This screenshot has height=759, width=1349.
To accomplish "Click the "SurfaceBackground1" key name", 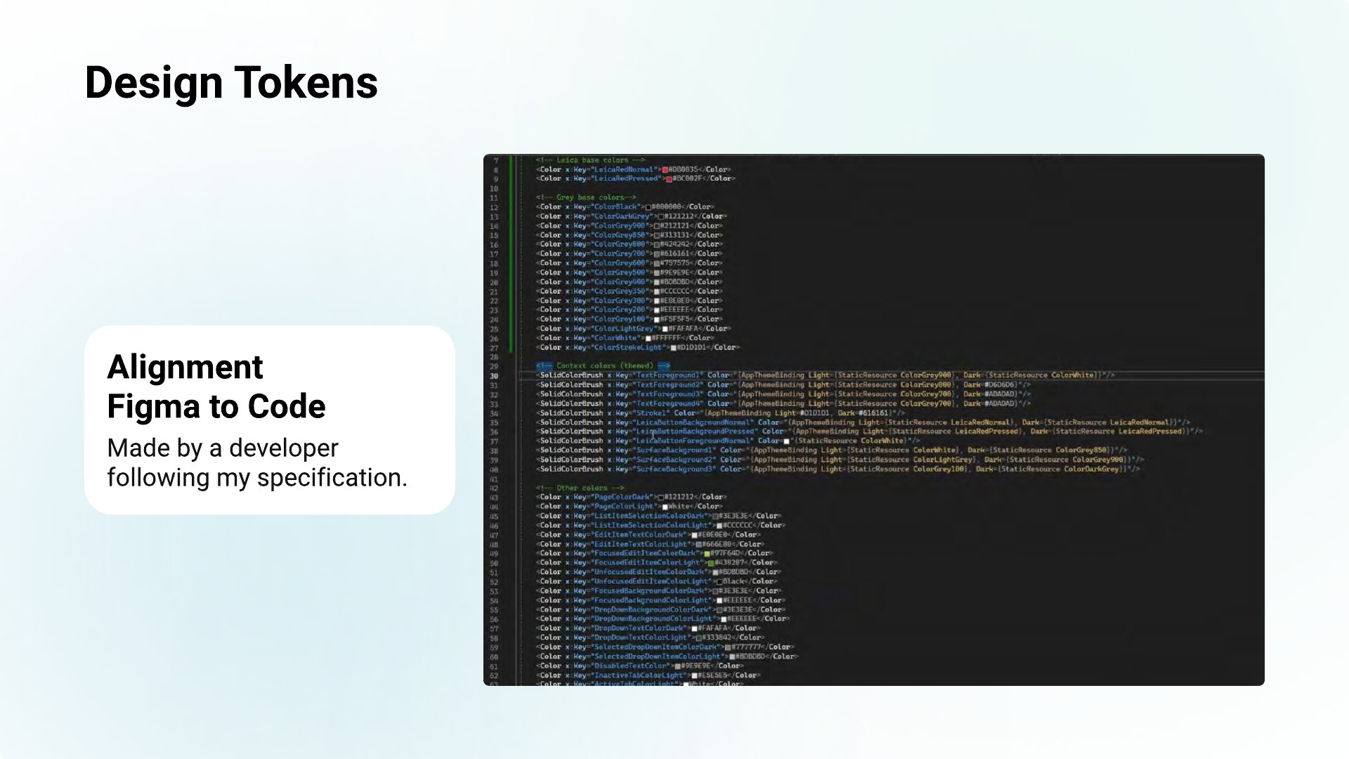I will coord(674,450).
